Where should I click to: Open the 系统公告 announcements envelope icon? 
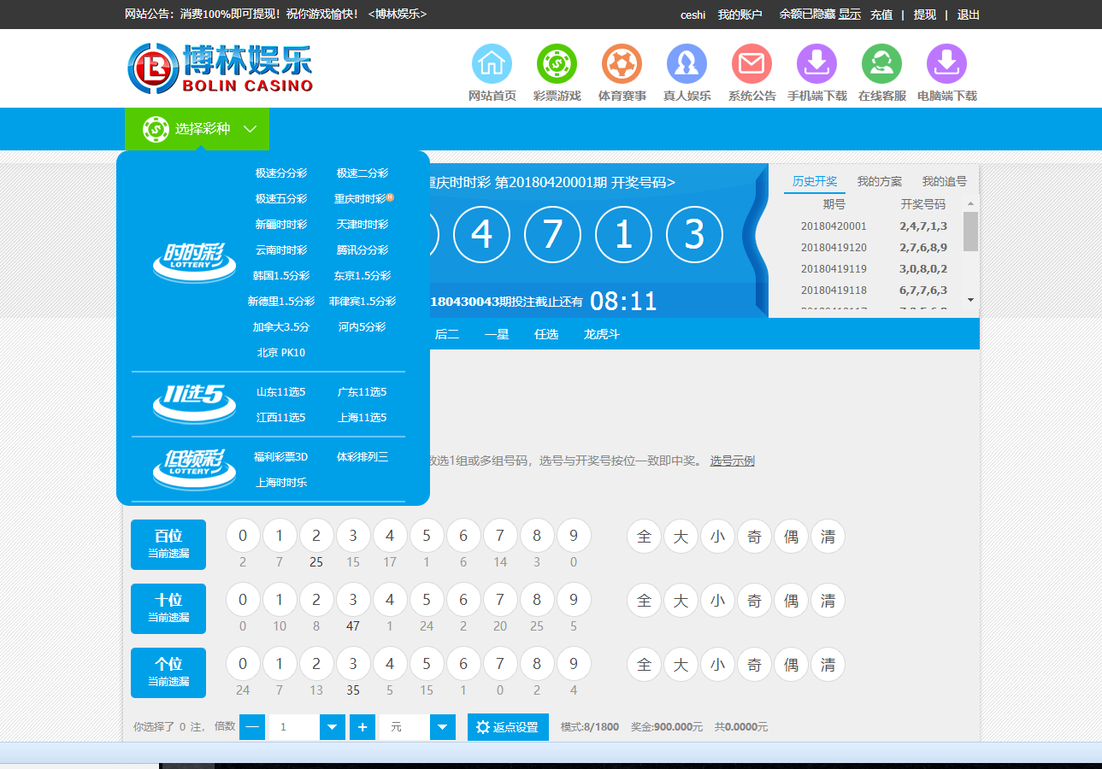pos(751,65)
